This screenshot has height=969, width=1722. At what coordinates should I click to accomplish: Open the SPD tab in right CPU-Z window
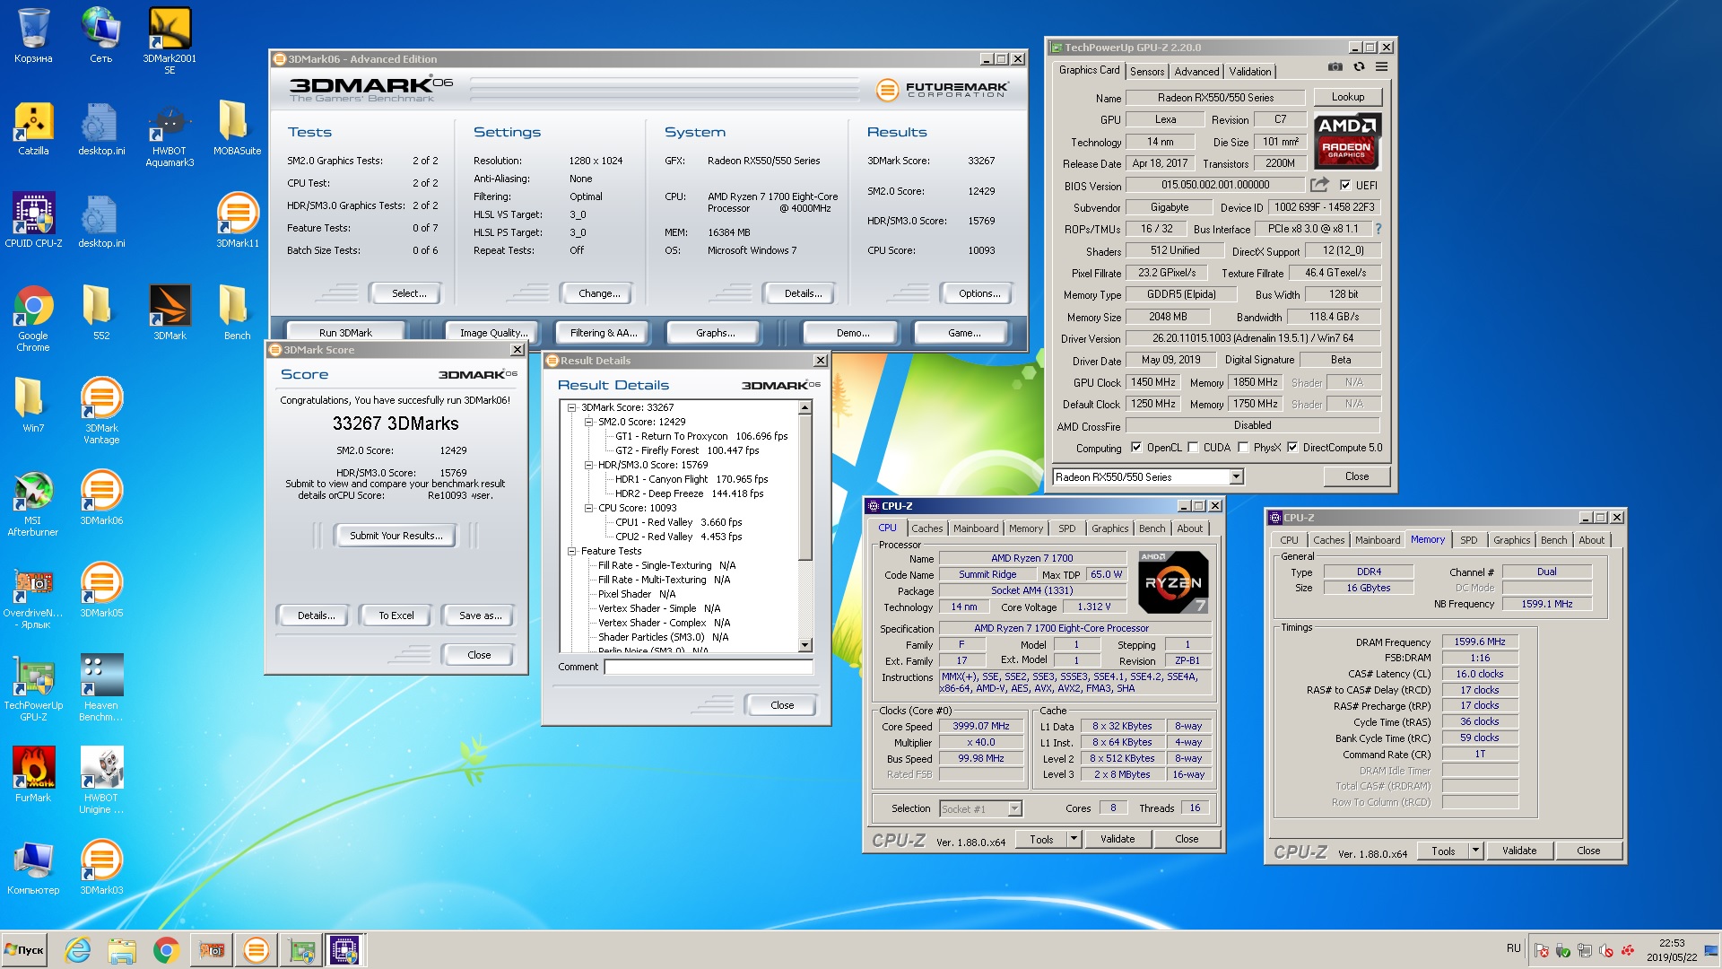pos(1468,540)
